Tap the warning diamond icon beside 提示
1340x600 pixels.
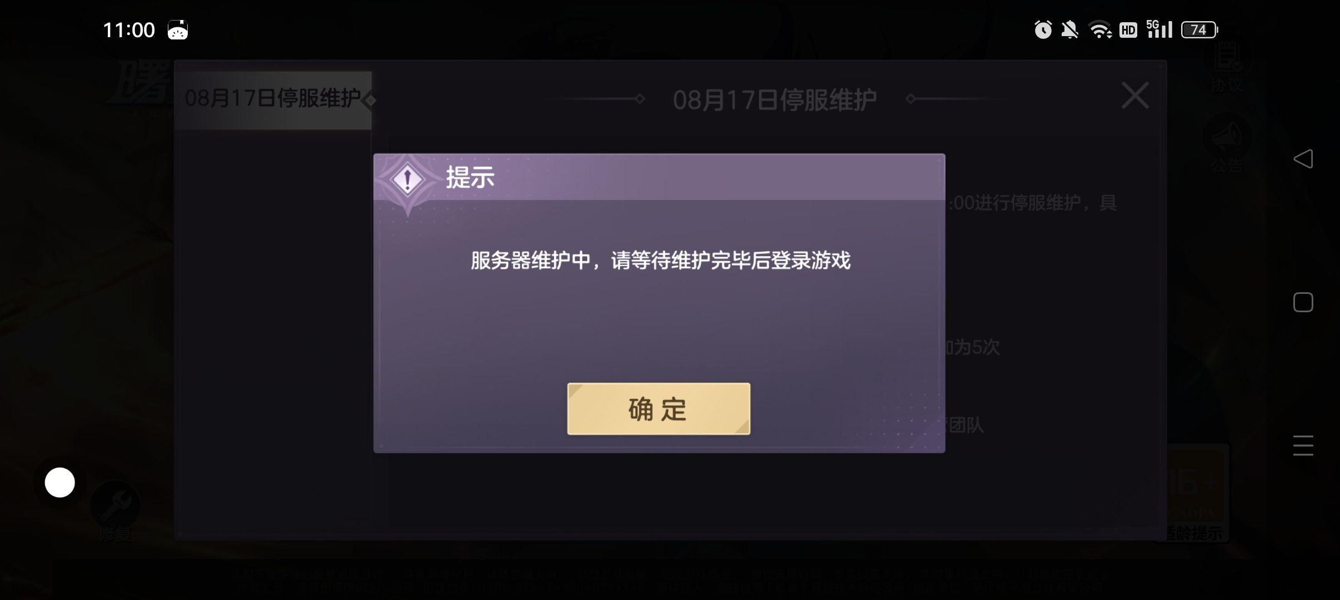point(408,179)
